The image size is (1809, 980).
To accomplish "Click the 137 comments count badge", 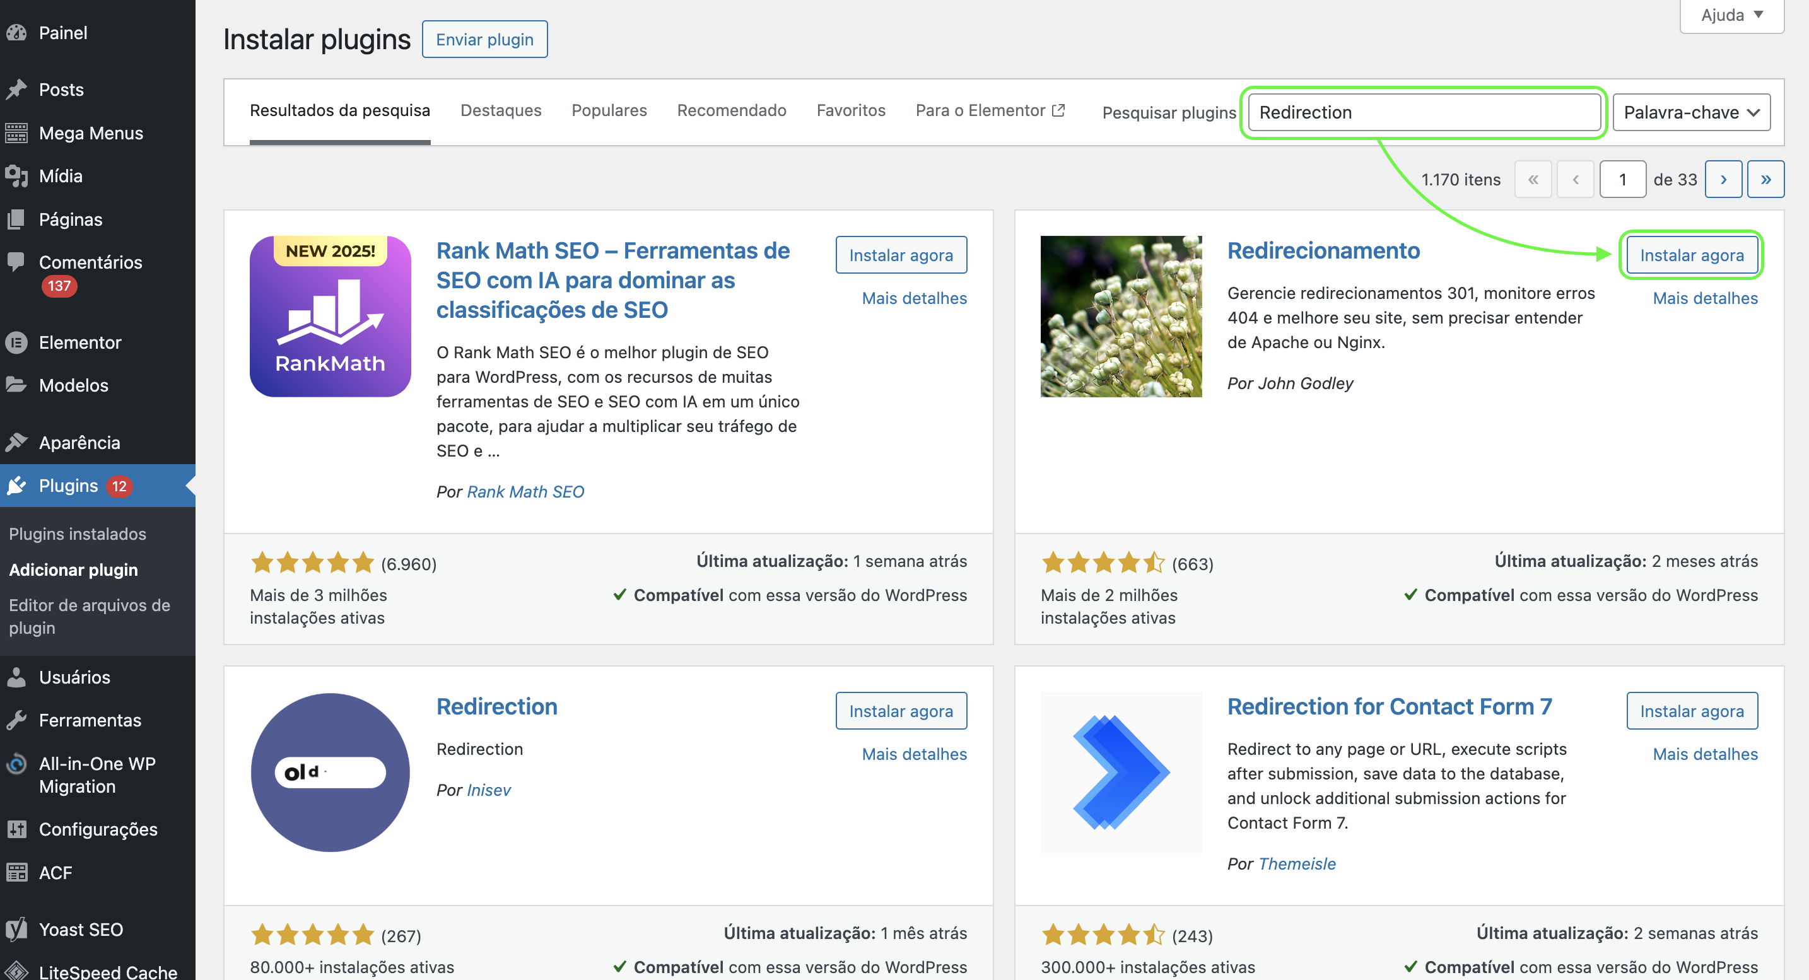I will click(59, 286).
